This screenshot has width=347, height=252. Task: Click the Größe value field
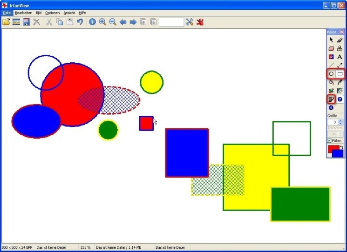333,122
